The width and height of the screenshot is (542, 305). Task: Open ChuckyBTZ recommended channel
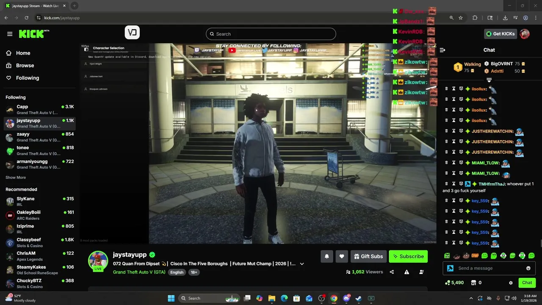coord(40,283)
